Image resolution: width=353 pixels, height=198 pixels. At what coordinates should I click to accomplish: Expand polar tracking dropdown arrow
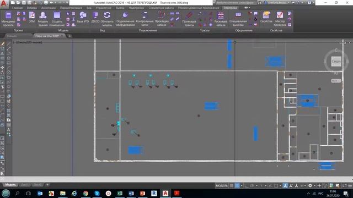[256, 185]
